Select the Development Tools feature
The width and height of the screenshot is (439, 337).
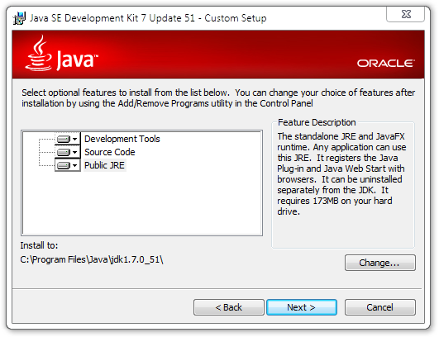click(122, 139)
